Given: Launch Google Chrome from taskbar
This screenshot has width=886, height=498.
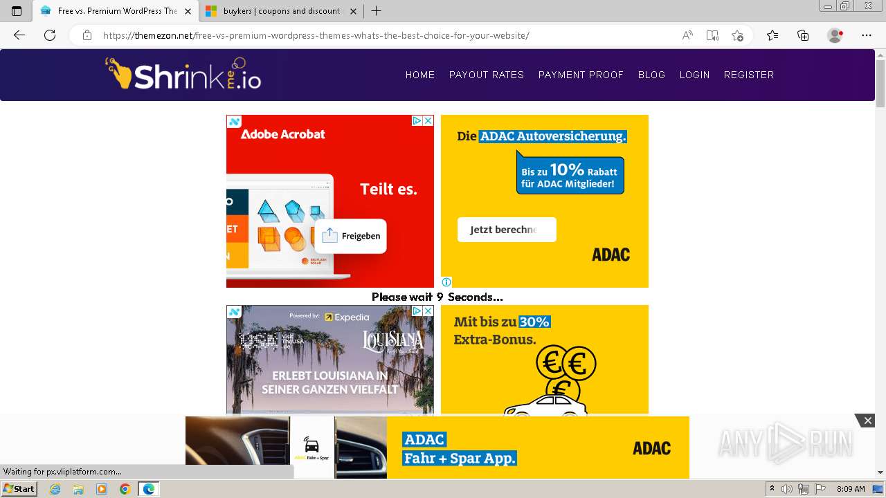Looking at the screenshot, I should coord(125,489).
